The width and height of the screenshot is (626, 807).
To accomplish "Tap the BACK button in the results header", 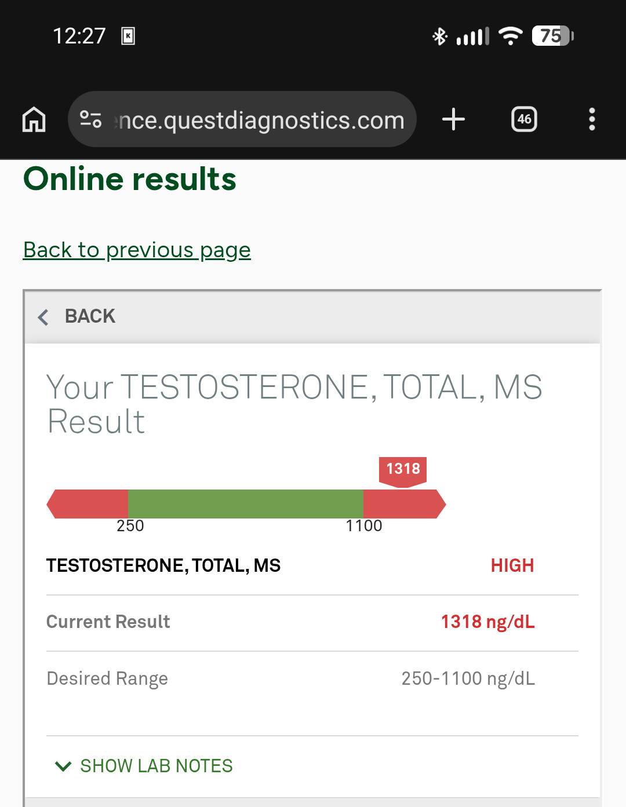I will tap(90, 316).
